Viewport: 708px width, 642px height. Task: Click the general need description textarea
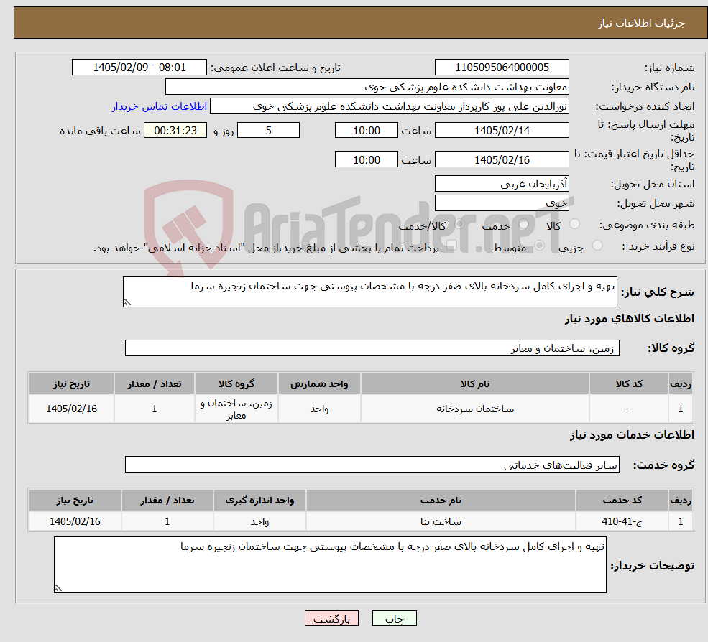369,292
